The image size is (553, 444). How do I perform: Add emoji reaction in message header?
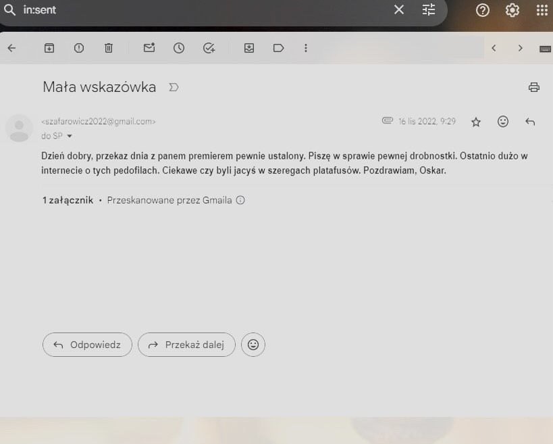503,122
